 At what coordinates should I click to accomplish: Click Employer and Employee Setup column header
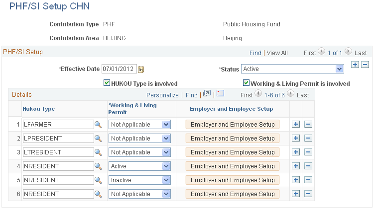tap(231, 109)
